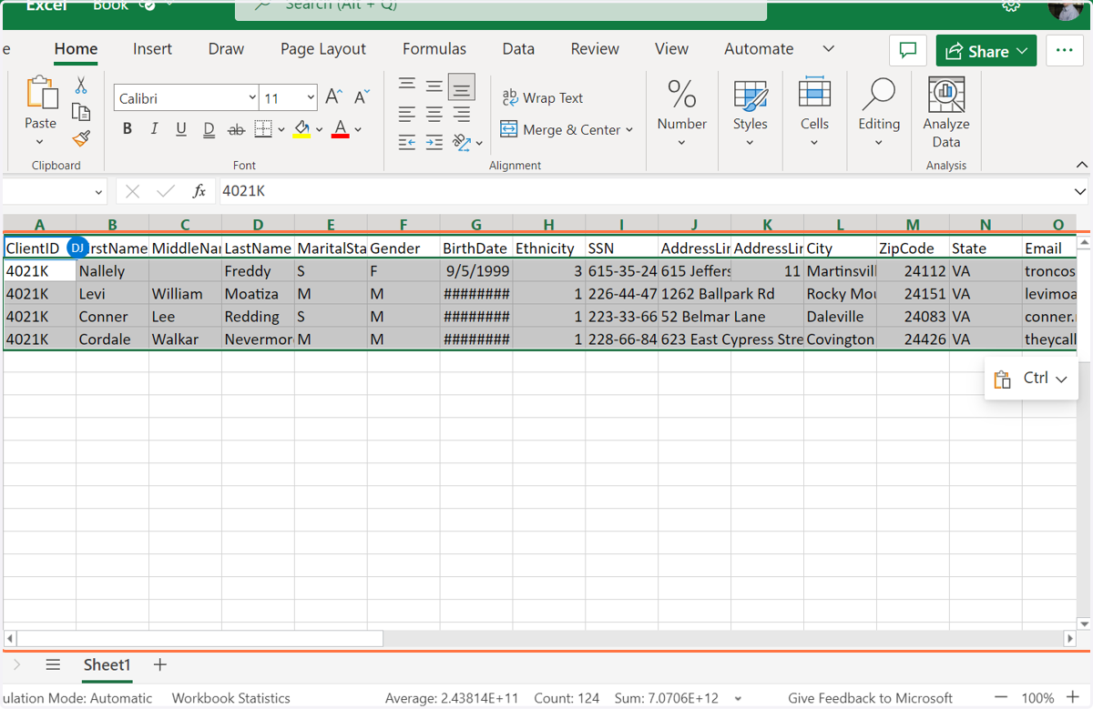Image resolution: width=1093 pixels, height=709 pixels.
Task: Switch to the Insert tab
Action: click(x=152, y=49)
